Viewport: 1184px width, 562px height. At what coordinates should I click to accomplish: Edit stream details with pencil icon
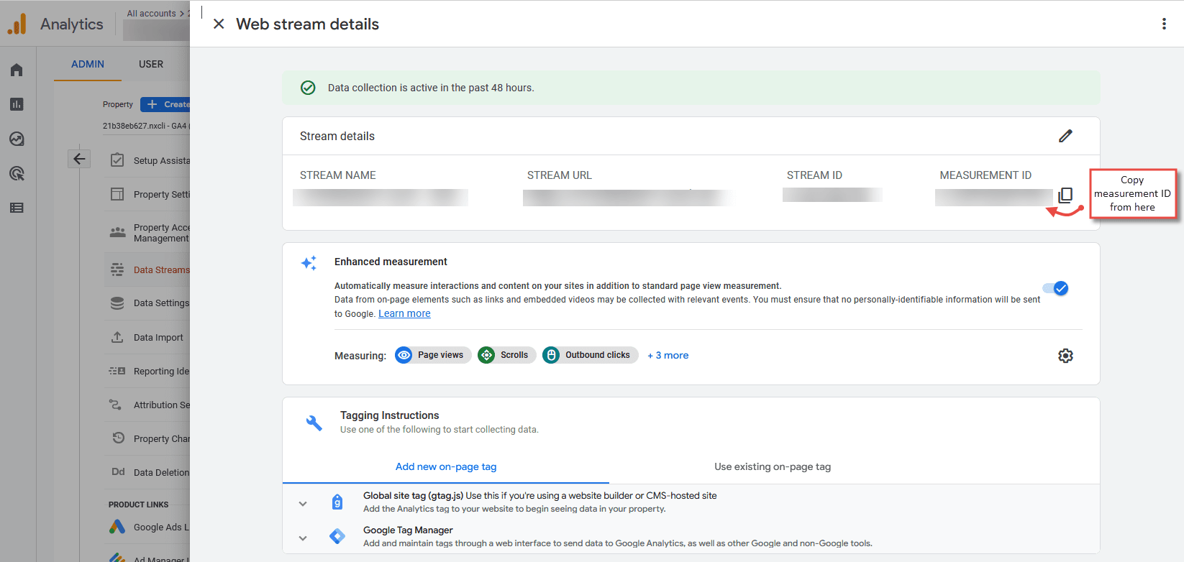point(1065,136)
